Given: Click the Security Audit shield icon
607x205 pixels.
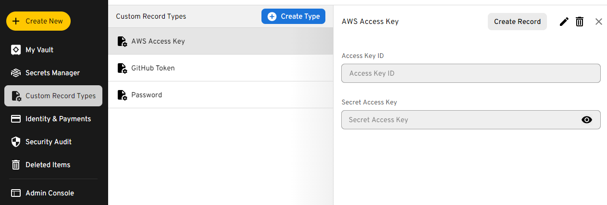Looking at the screenshot, I should point(16,142).
